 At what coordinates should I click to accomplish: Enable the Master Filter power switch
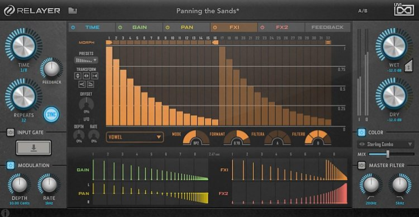coord(361,165)
